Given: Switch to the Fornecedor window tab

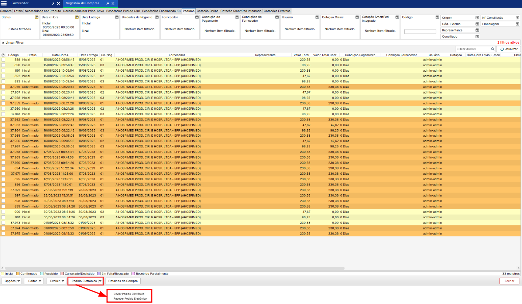Looking at the screenshot, I should [x=20, y=3].
